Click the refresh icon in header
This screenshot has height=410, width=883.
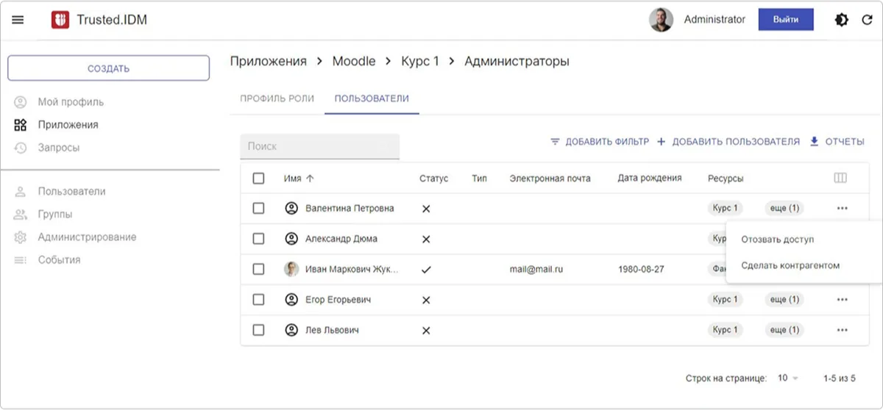[868, 20]
